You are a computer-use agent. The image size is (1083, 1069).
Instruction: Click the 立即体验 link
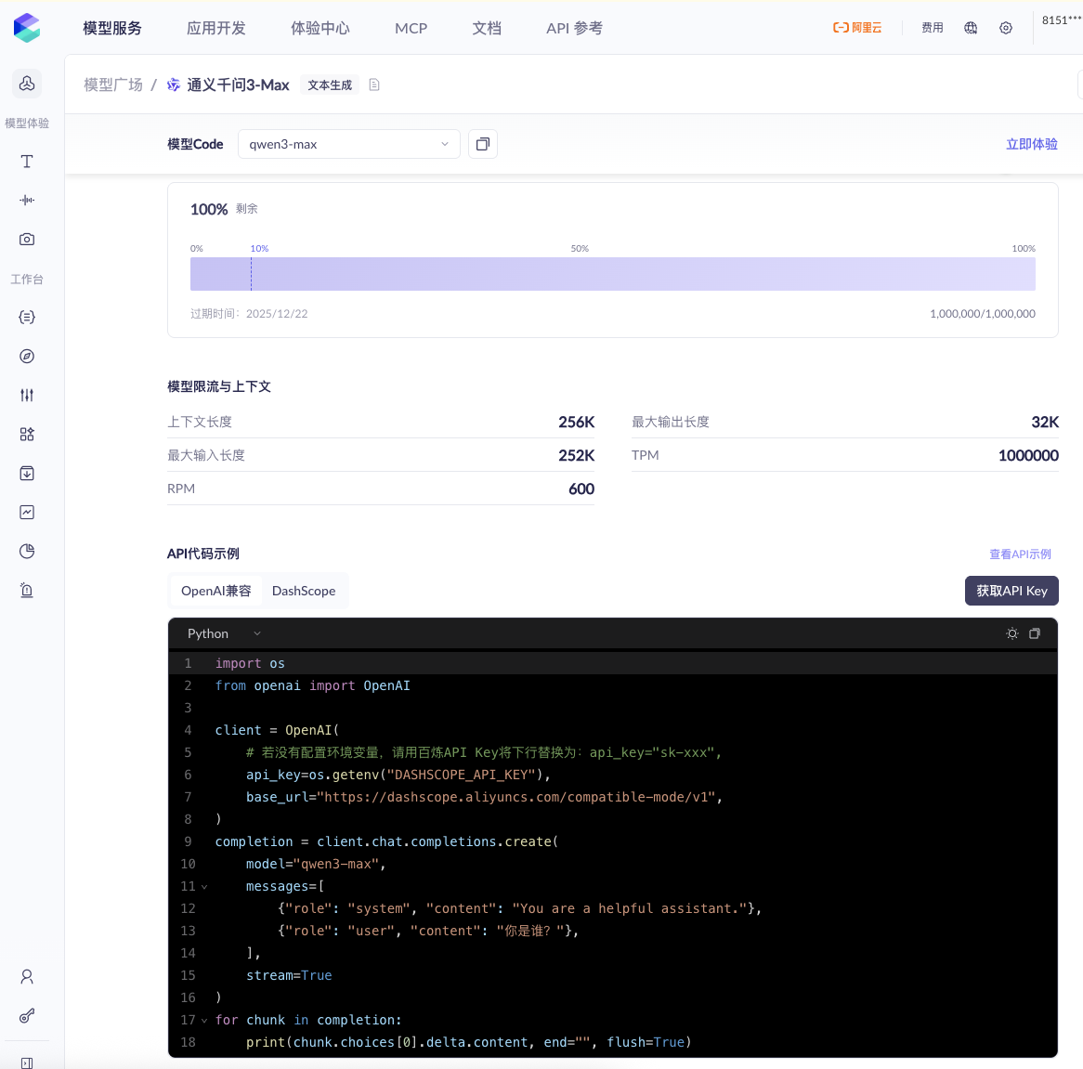1031,144
